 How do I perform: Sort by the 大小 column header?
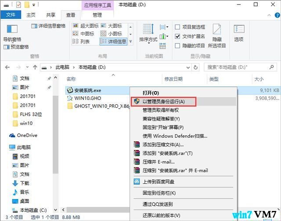click(x=259, y=79)
